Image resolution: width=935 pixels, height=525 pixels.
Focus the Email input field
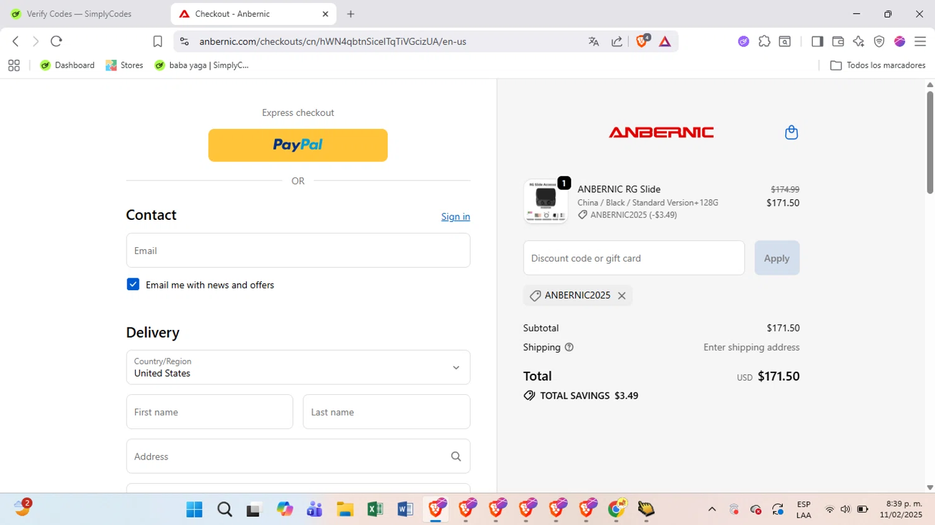pyautogui.click(x=298, y=250)
